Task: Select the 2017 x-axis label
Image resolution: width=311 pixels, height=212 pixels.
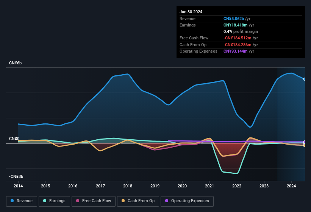Action: click(x=100, y=186)
